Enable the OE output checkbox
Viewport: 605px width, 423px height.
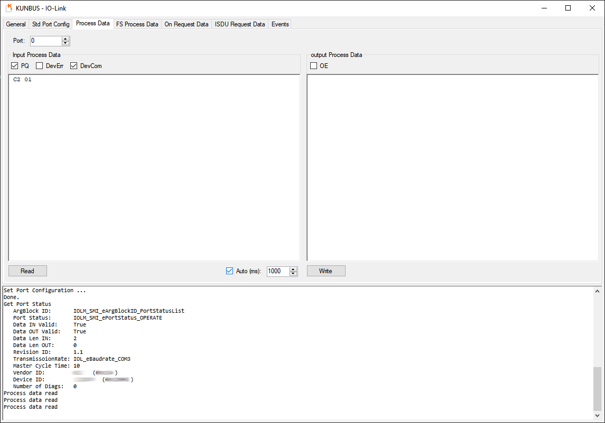[314, 66]
